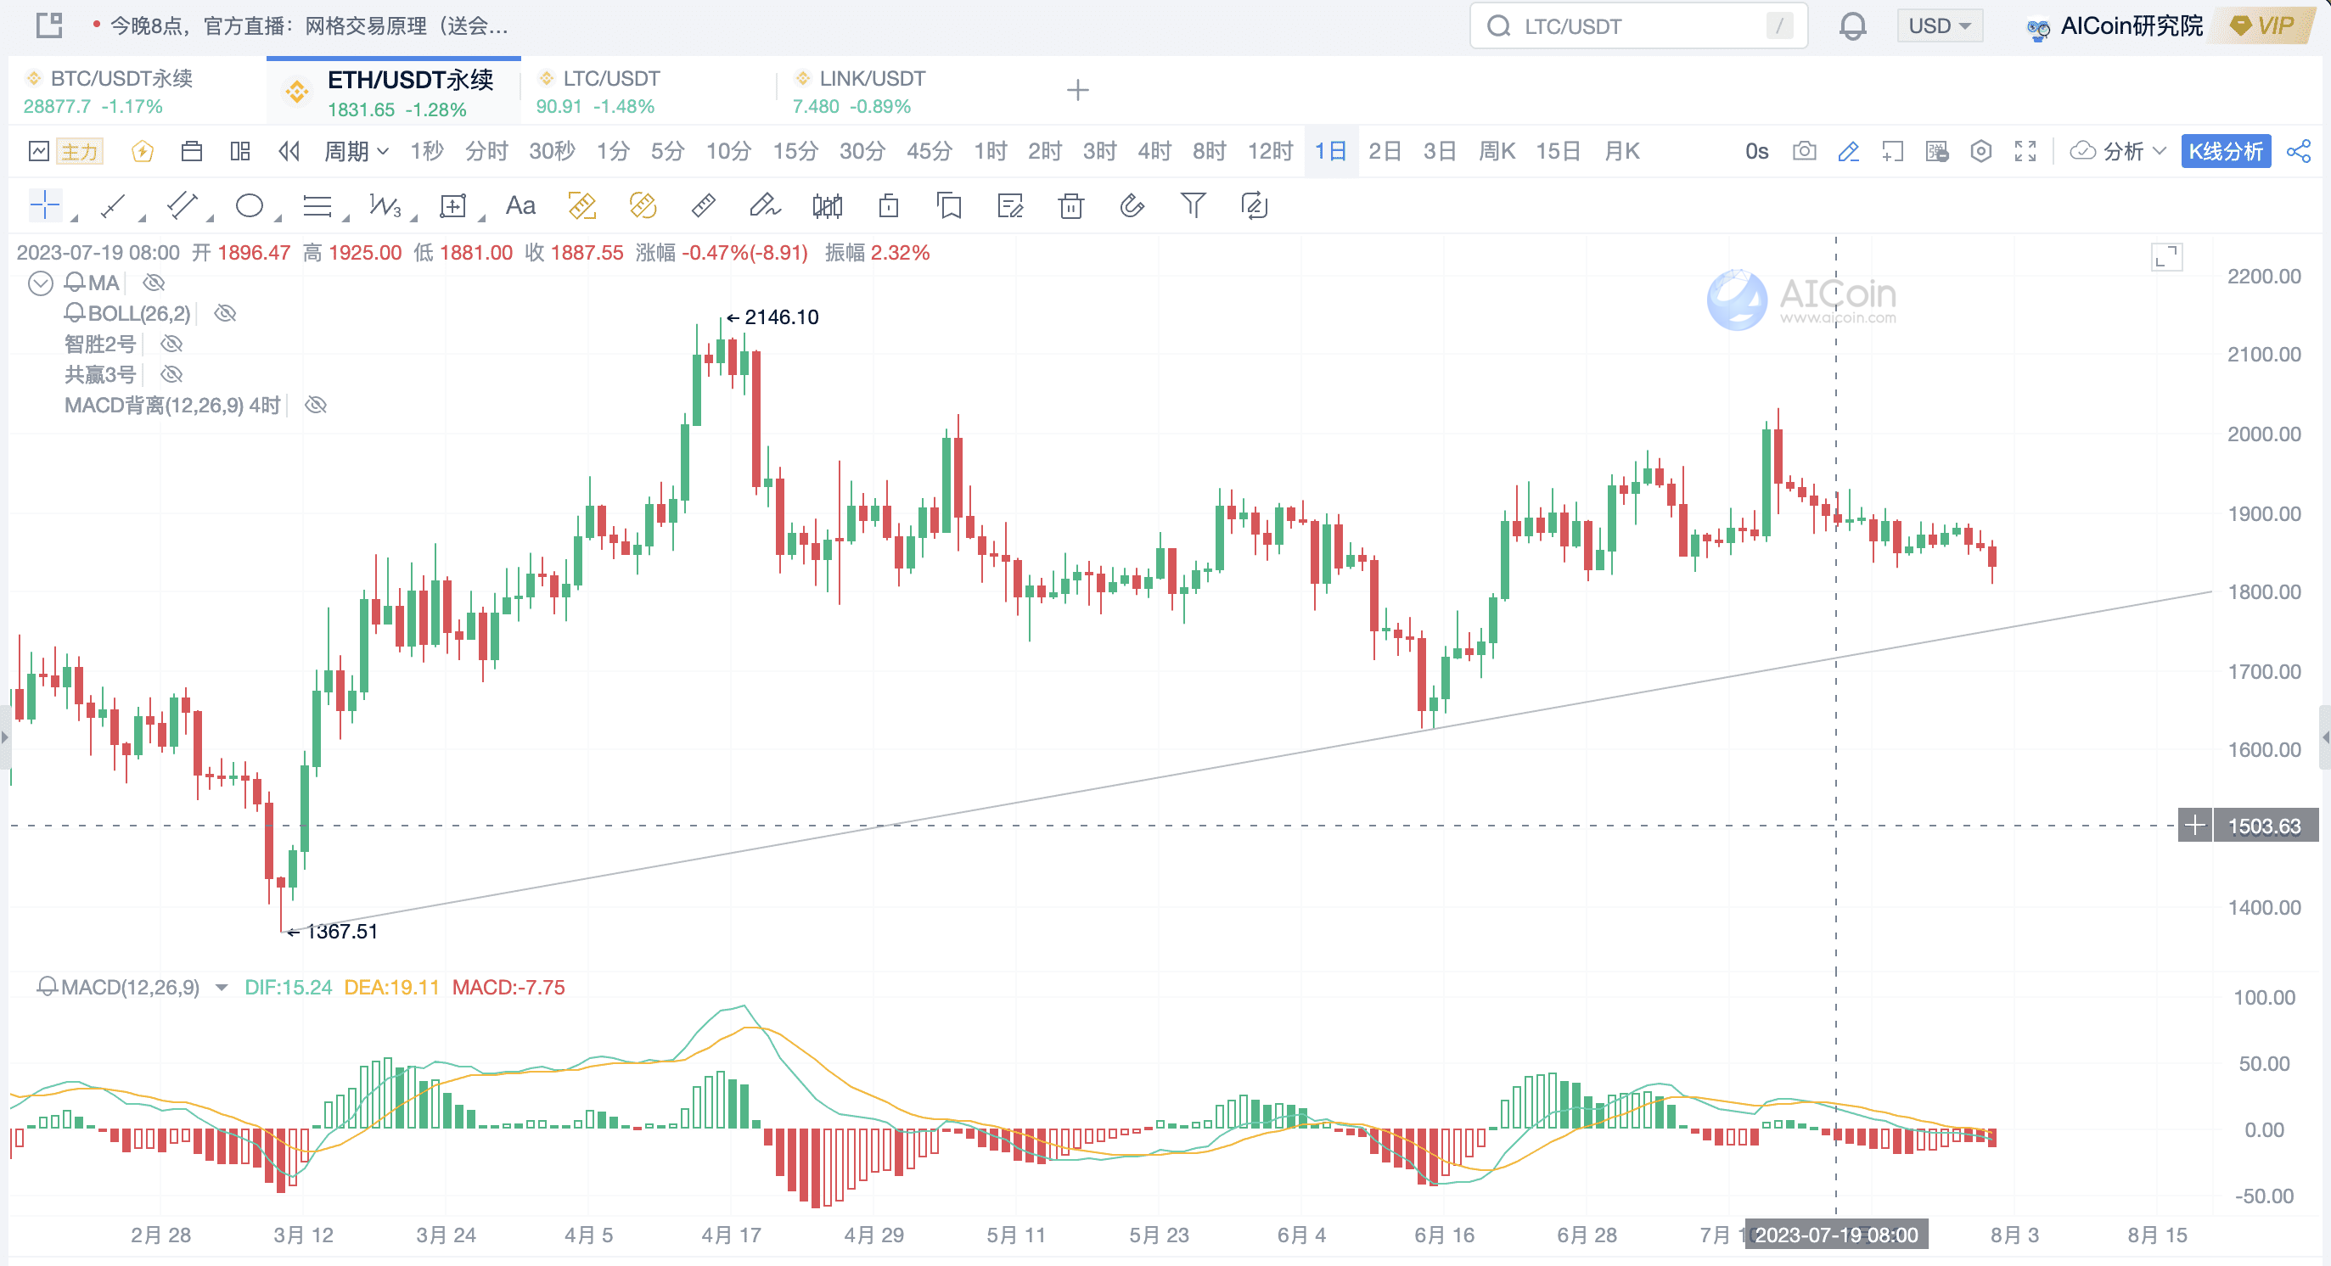Click the plus button beside 1503.63 price
The height and width of the screenshot is (1266, 2331).
pyautogui.click(x=2194, y=825)
